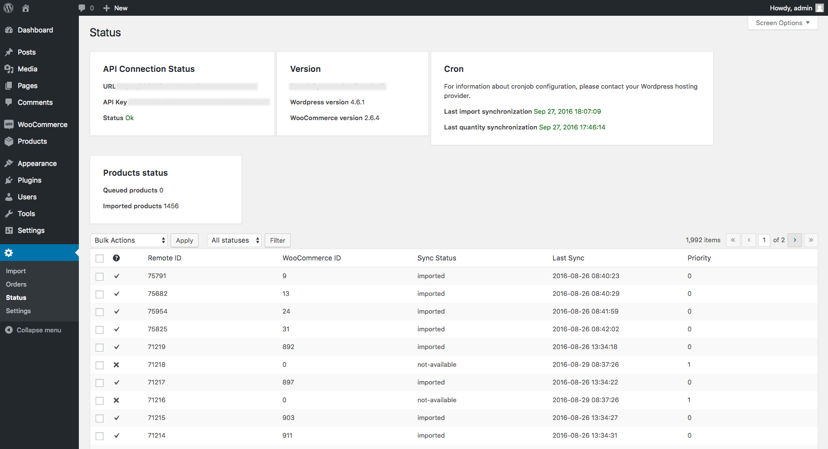Click the Tools wrench icon
828x449 pixels.
click(9, 213)
